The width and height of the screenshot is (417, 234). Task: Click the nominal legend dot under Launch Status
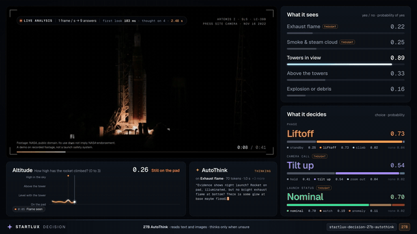pyautogui.click(x=288, y=211)
